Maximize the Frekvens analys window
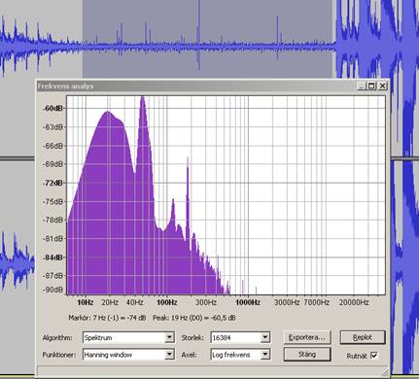Viewport: 419px width, 379px height. (x=371, y=86)
